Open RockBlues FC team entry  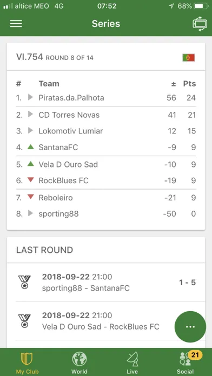[106, 180]
